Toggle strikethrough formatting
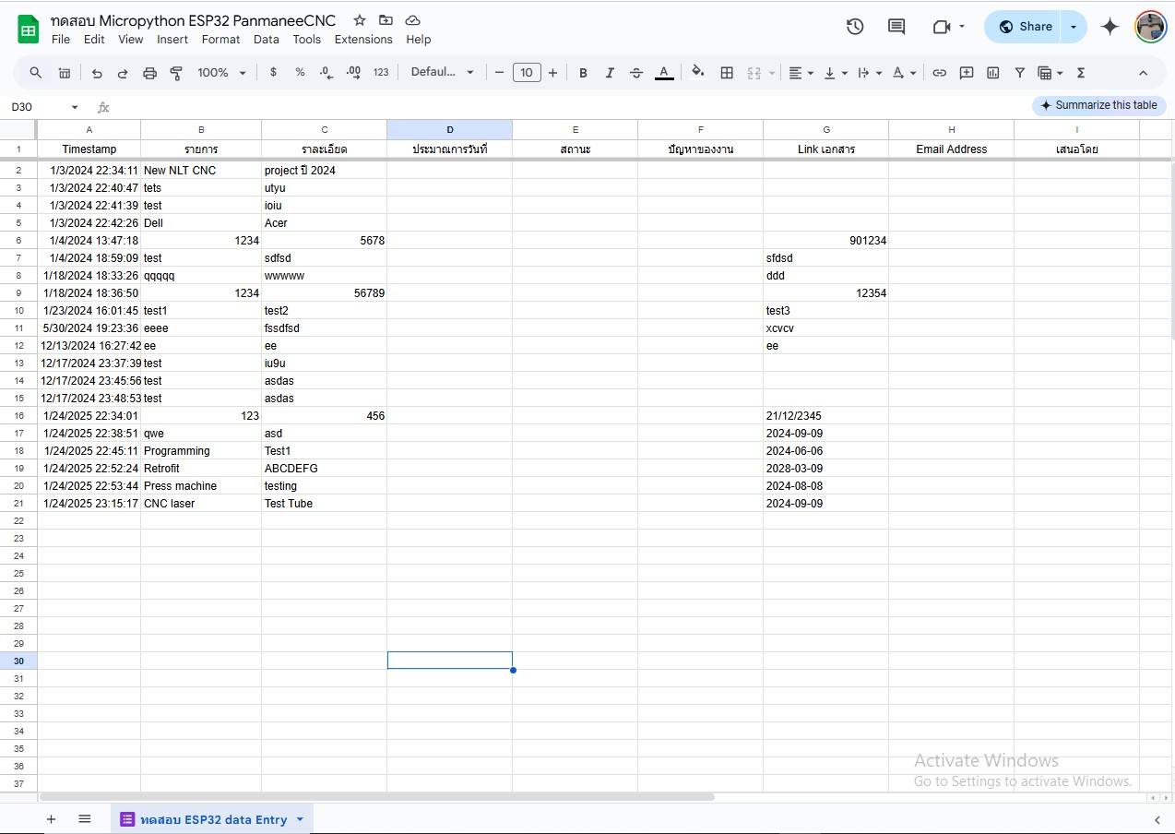The image size is (1175, 834). 636,73
